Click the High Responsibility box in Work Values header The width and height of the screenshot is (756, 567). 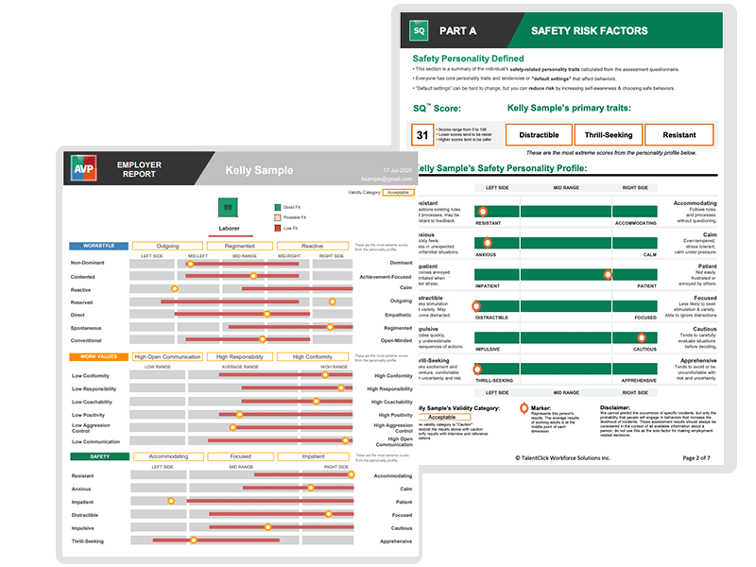pos(240,357)
